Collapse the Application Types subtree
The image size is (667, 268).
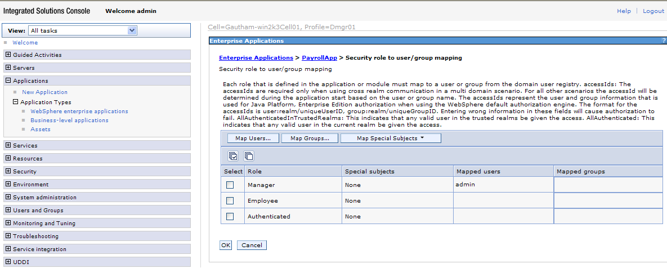[16, 102]
